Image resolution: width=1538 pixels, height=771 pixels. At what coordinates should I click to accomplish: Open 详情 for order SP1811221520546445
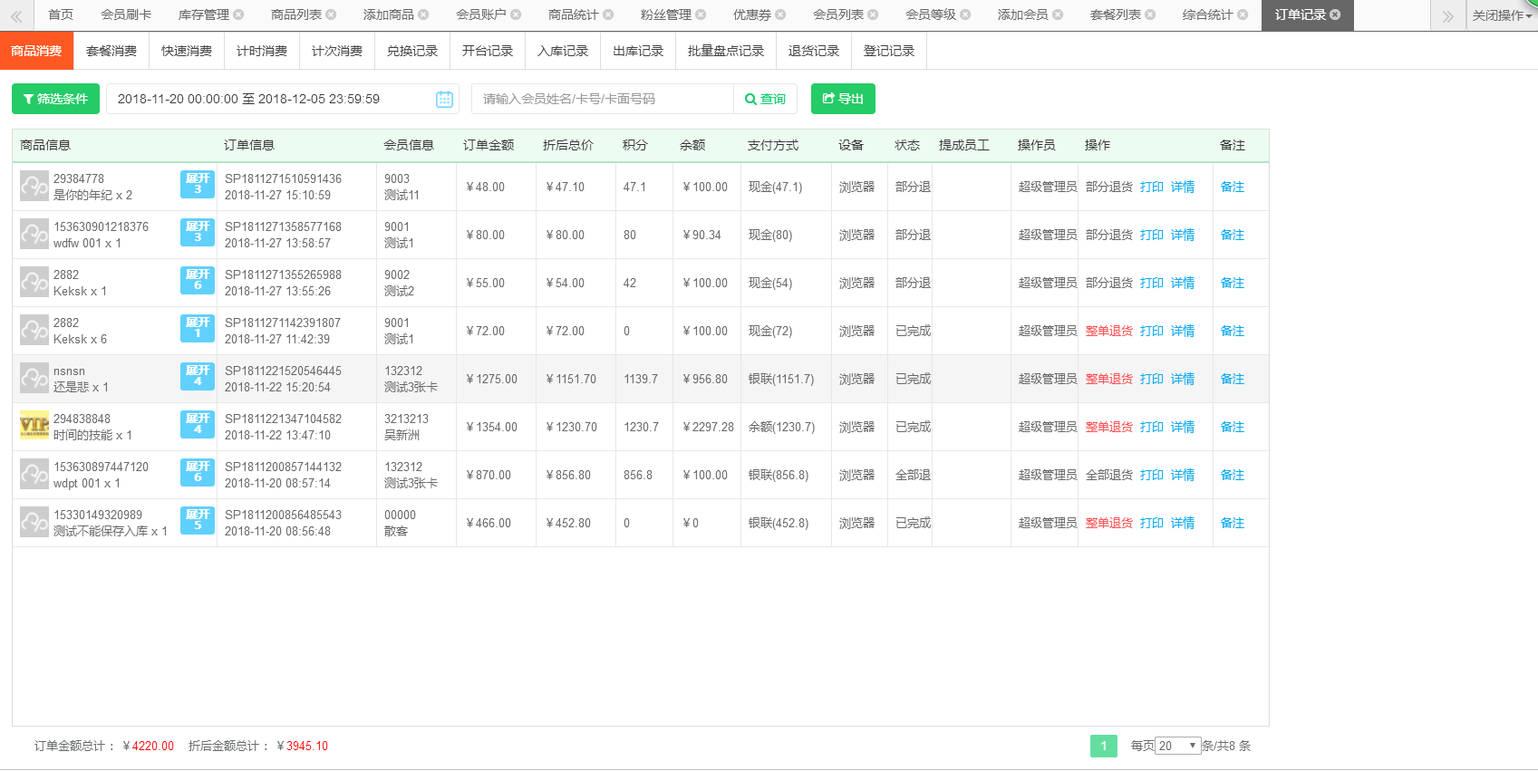tap(1183, 379)
